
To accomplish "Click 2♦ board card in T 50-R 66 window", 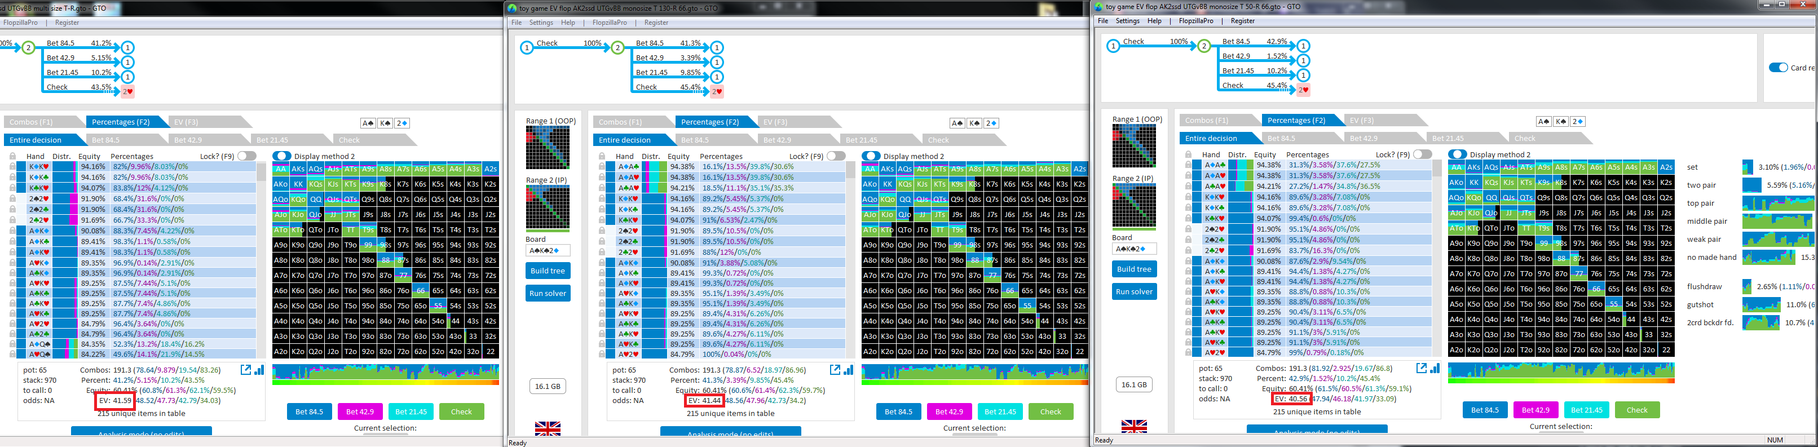I will [x=1579, y=121].
